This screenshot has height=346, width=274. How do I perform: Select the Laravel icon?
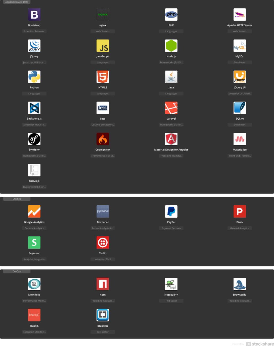pos(171,108)
